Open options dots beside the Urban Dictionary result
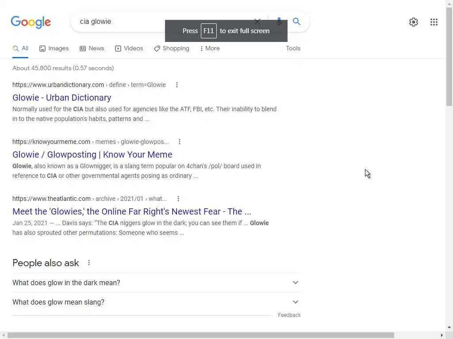The width and height of the screenshot is (453, 339). click(177, 85)
